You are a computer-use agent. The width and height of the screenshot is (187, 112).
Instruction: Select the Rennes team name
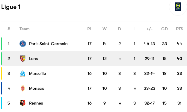point(36,103)
